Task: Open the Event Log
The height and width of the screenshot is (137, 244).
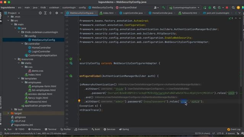Action: (x=234, y=129)
